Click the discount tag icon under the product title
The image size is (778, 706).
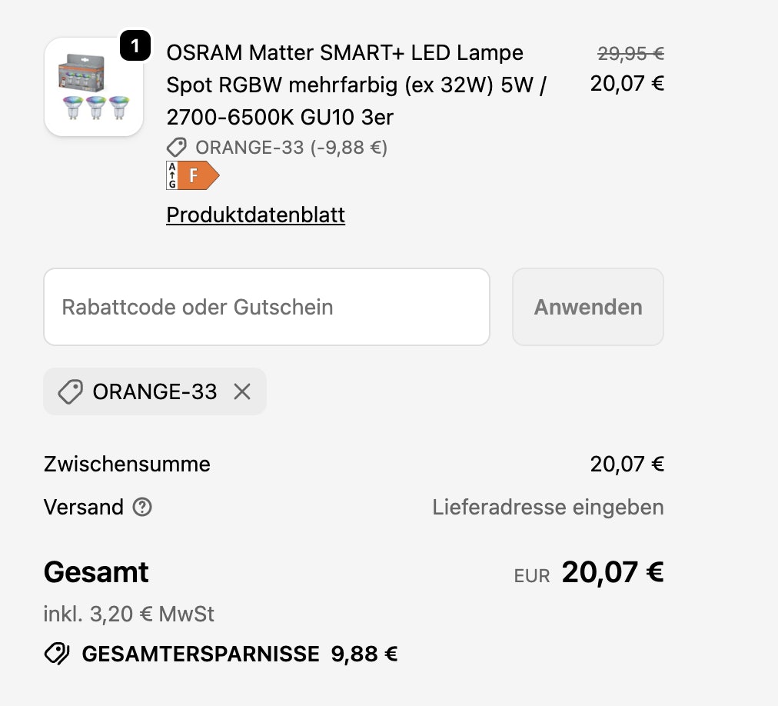click(x=177, y=147)
